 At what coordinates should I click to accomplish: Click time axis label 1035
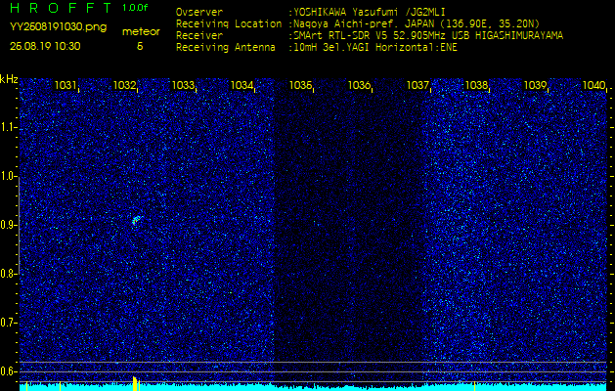(300, 85)
